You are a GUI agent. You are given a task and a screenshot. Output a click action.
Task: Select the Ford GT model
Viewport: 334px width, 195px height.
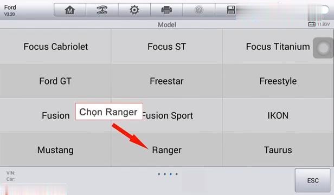click(55, 81)
